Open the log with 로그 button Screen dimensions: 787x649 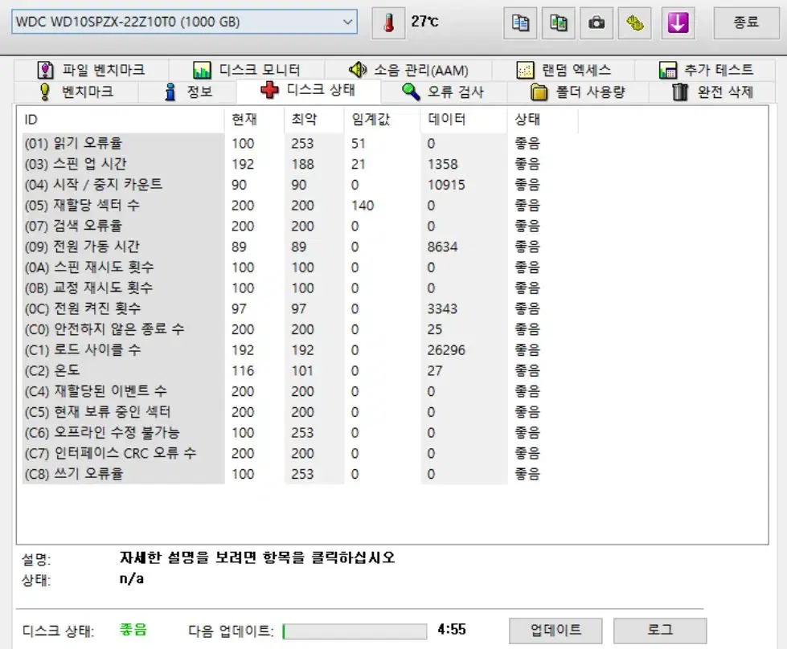(x=661, y=630)
